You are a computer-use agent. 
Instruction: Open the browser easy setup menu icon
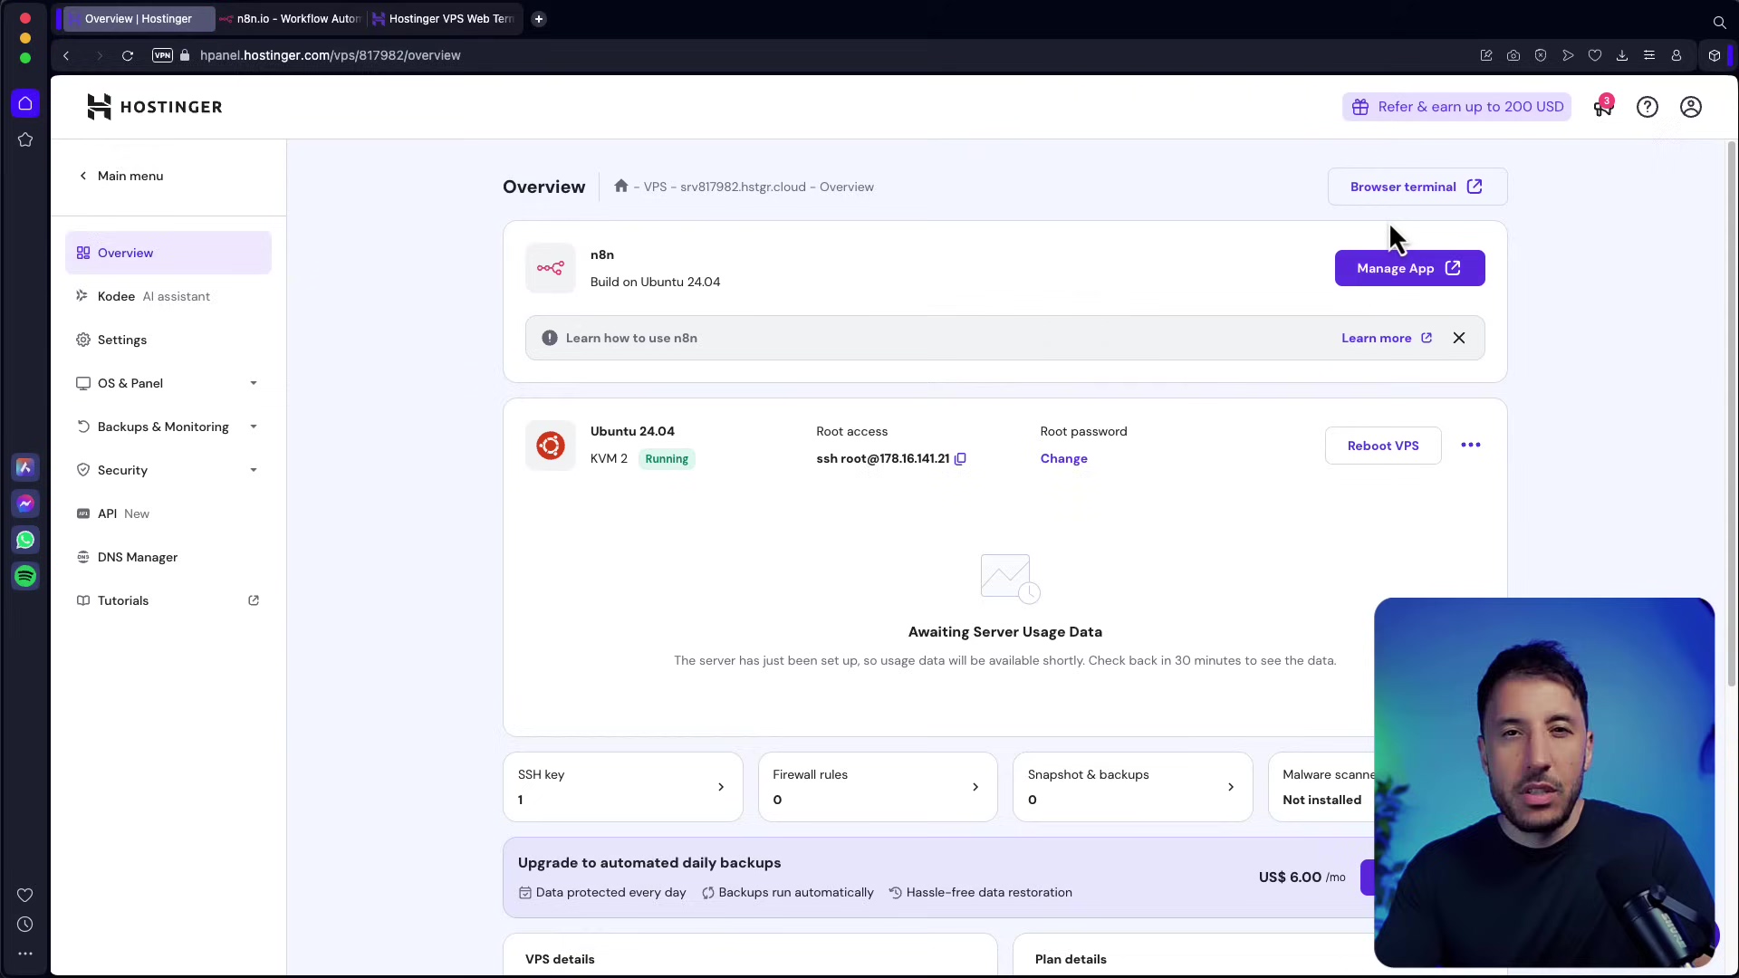coord(1649,55)
